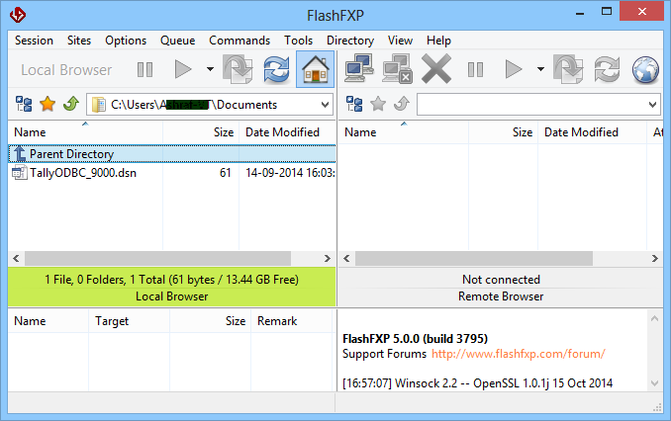Toggle the home Local Browser switch icon
The height and width of the screenshot is (421, 671).
coord(315,69)
